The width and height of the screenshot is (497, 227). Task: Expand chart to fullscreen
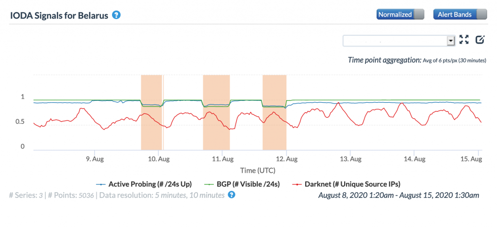(464, 40)
